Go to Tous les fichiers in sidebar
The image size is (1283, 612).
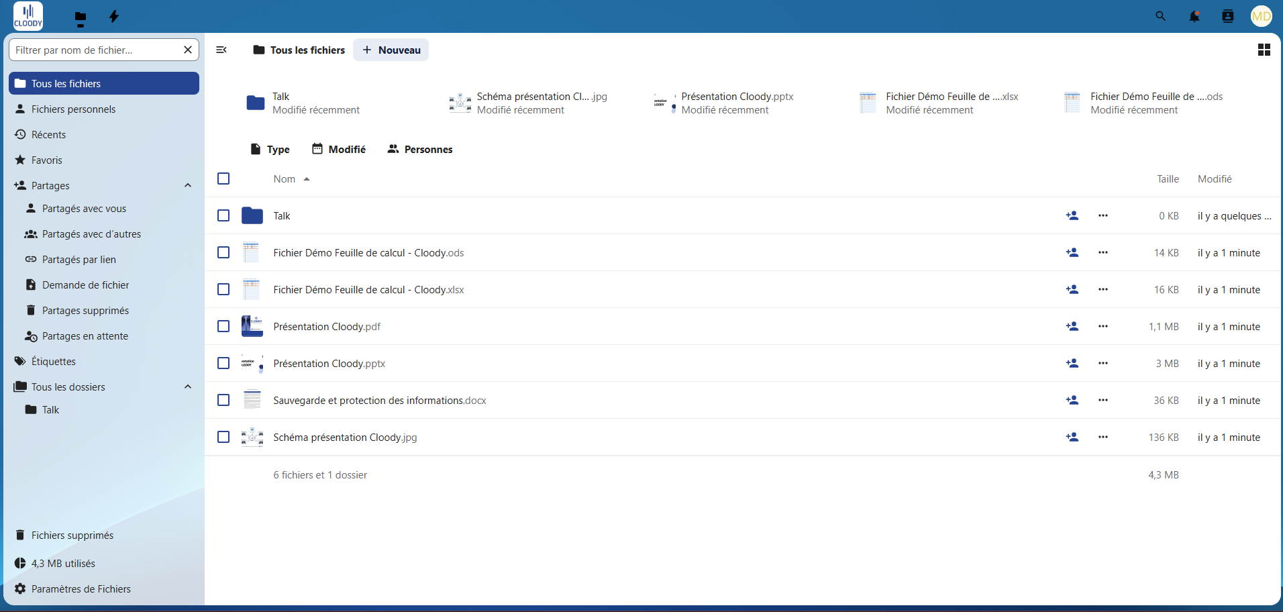[104, 83]
